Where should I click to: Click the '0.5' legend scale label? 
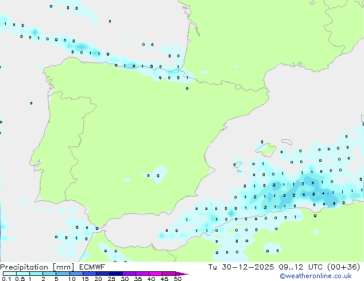[20, 279]
